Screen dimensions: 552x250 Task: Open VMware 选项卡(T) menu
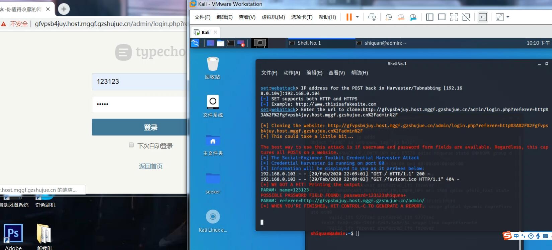click(x=302, y=17)
